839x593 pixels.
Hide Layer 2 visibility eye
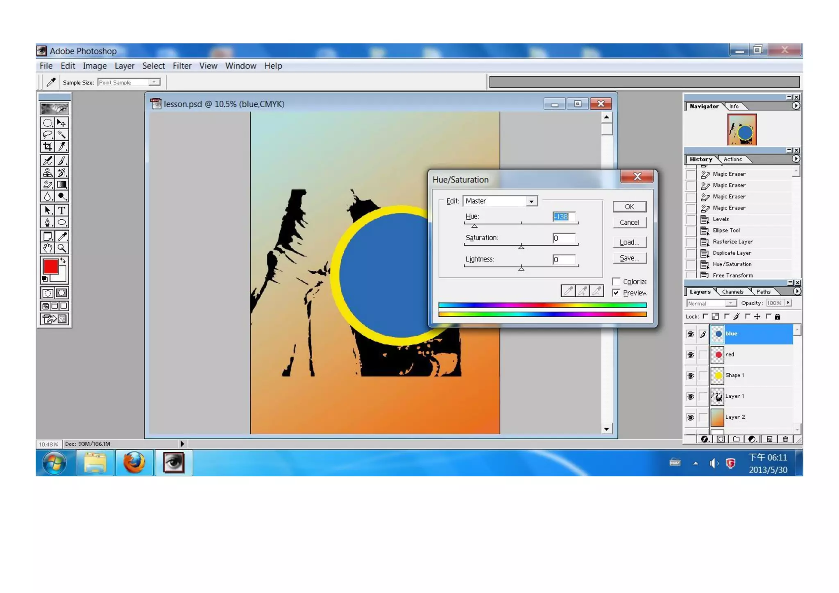pyautogui.click(x=690, y=417)
